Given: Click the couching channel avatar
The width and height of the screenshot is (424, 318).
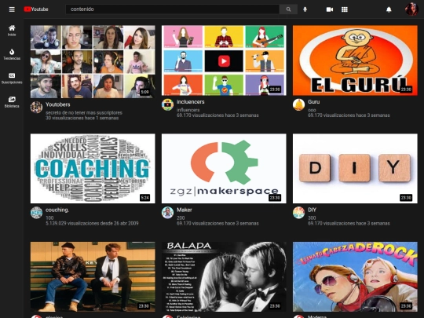Looking at the screenshot, I should pyautogui.click(x=36, y=213).
